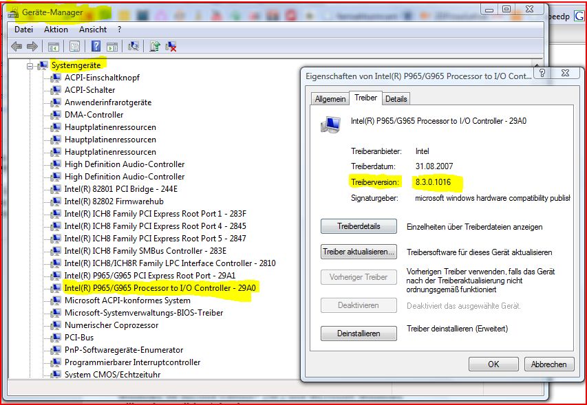
Task: Open the Ansicht menu
Action: [93, 30]
